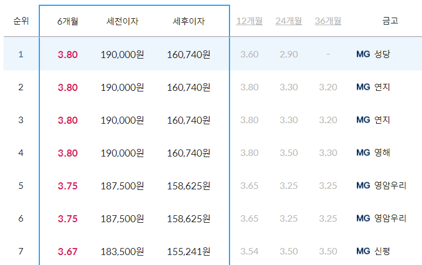
Task: Open MG 영암우리 in the rank 5 row
Action: coord(381,185)
